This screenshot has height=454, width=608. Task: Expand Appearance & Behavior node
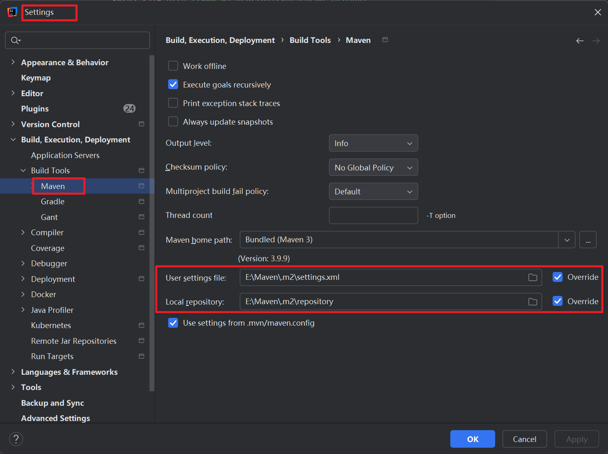[13, 62]
